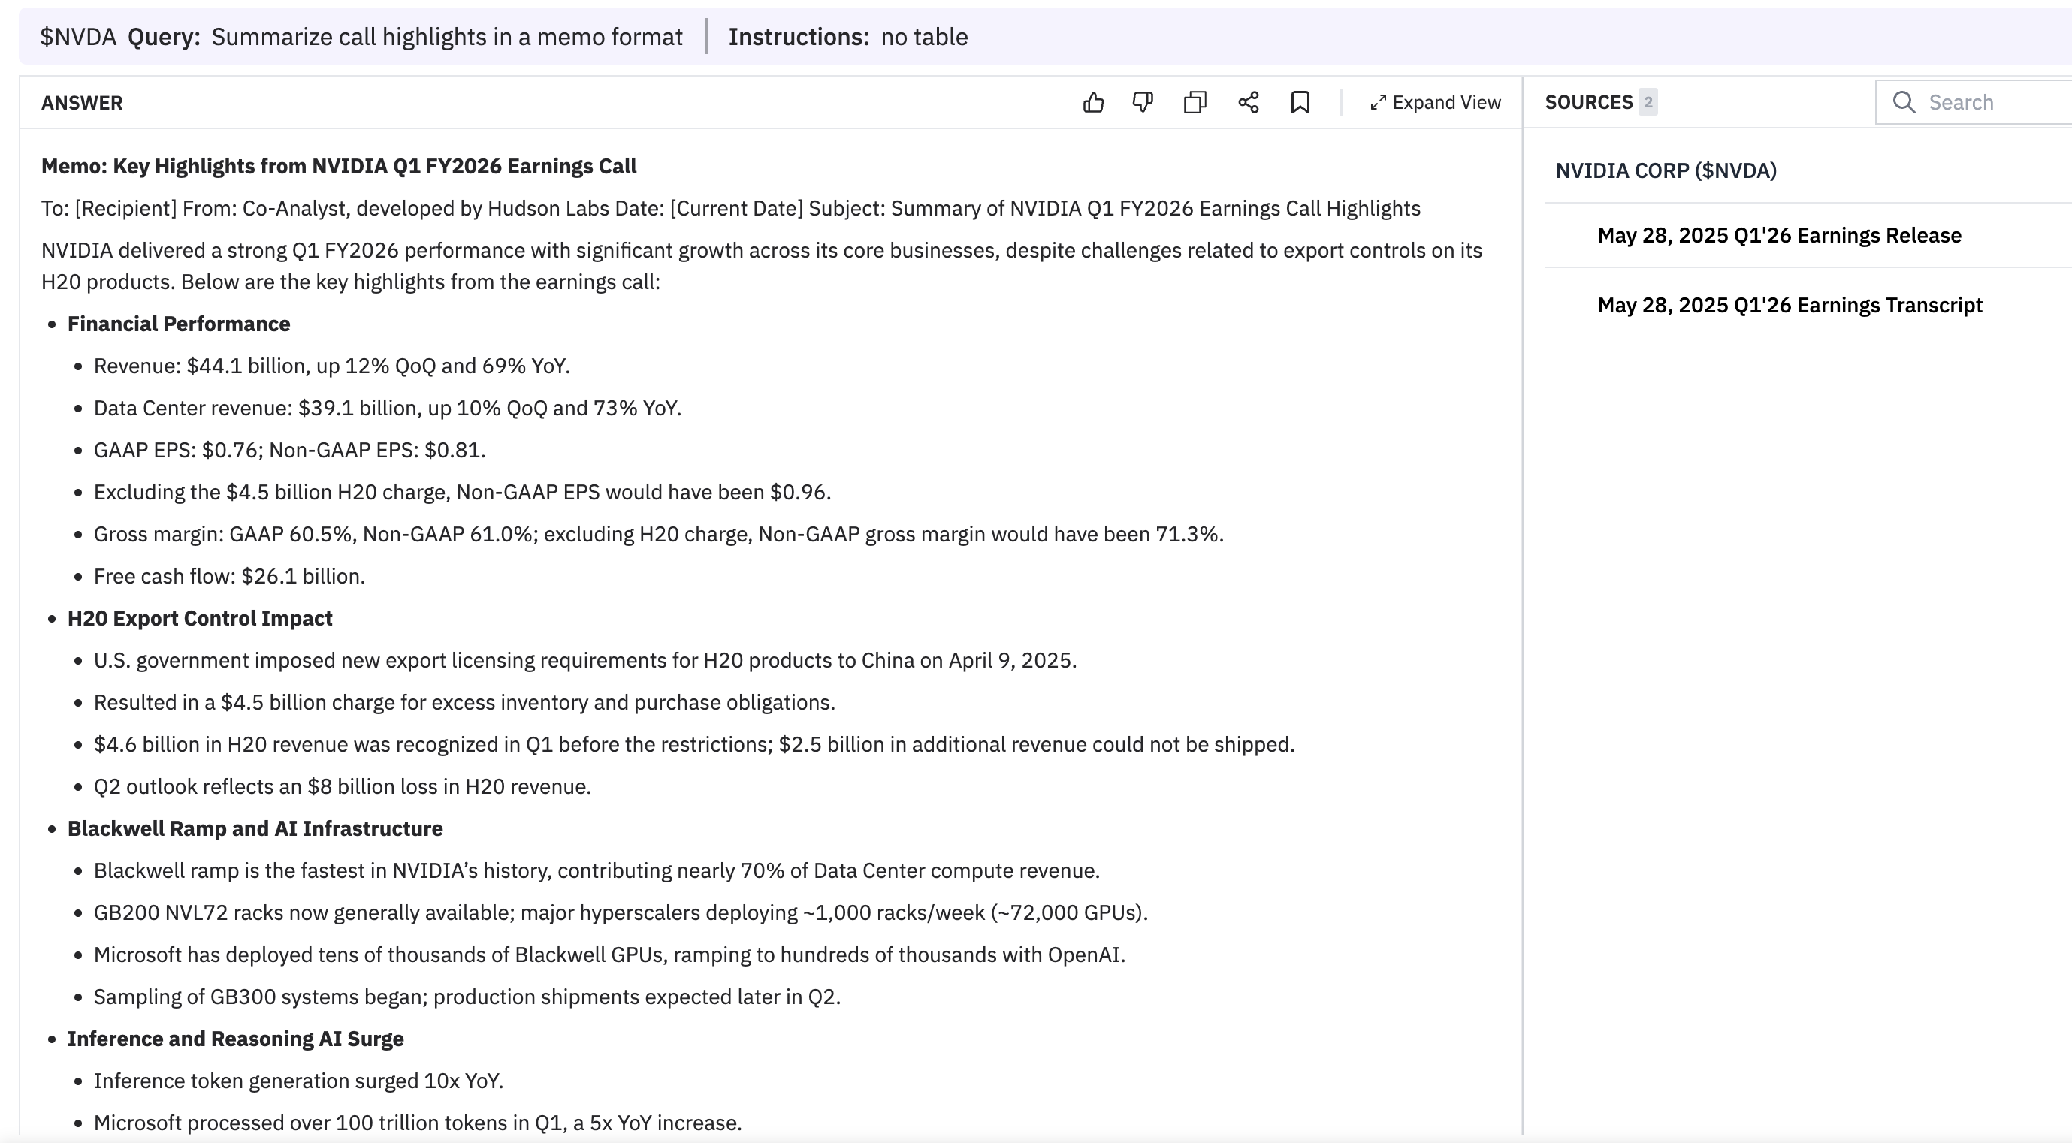Click the 'Resulted in a $4.5 billion charge' bullet
Image resolution: width=2072 pixels, height=1143 pixels.
click(x=464, y=702)
